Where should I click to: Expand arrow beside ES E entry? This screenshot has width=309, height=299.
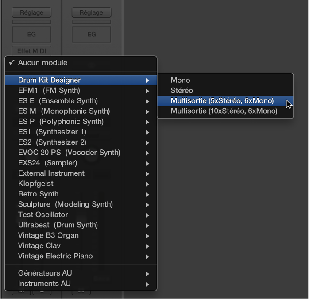[x=147, y=101]
